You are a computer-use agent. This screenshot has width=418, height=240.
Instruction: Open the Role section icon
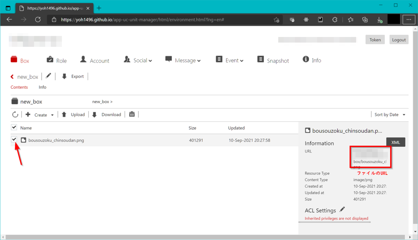tap(50, 59)
